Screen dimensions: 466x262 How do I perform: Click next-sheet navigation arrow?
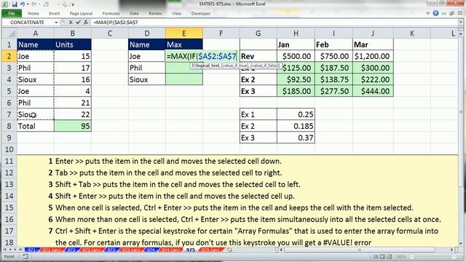coord(15,250)
